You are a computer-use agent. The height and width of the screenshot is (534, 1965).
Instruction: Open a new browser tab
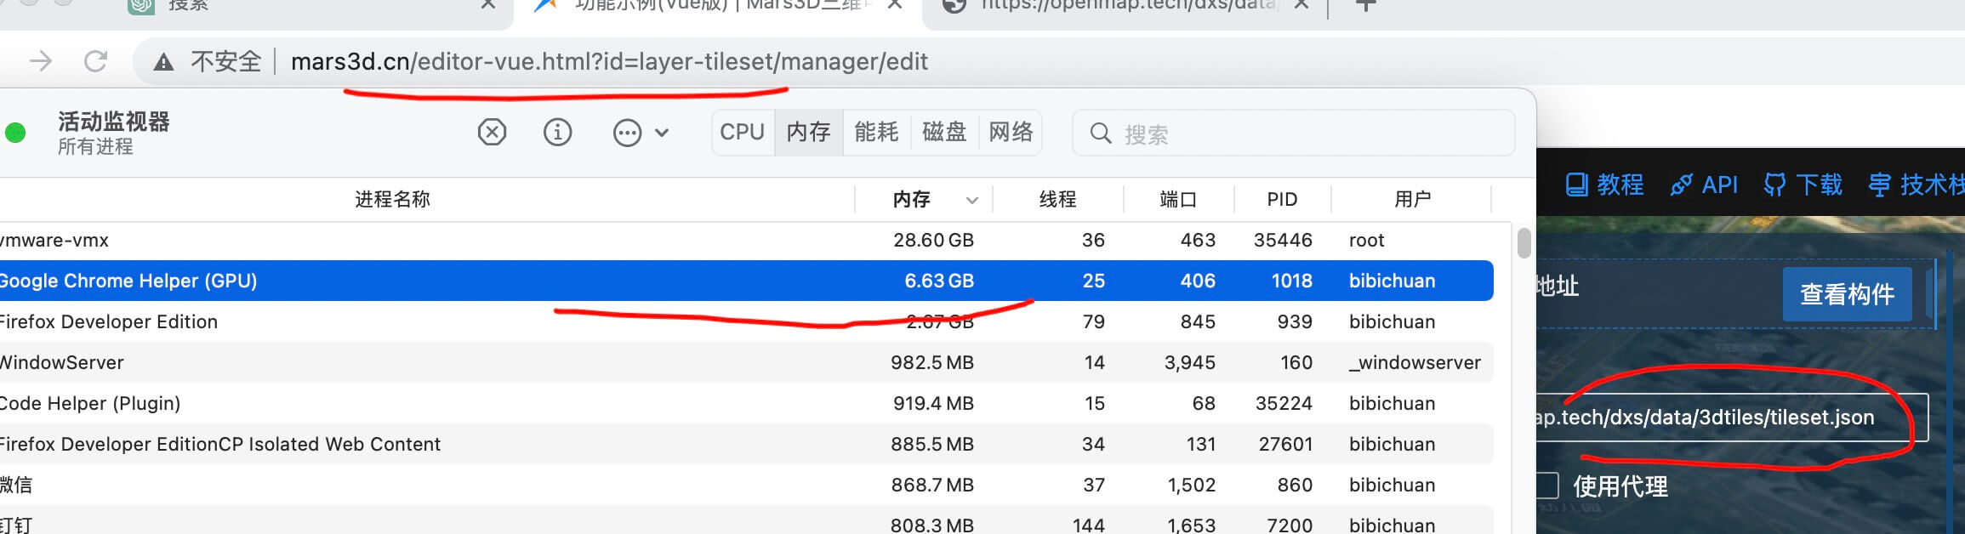(x=1365, y=7)
